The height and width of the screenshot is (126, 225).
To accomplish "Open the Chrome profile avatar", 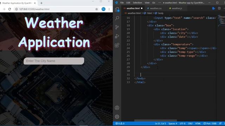I will 103,9.
